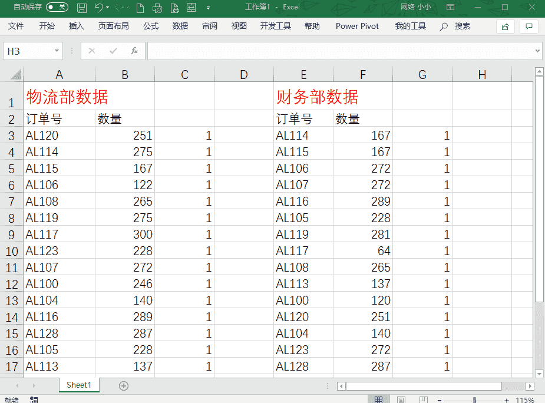Open the 审阅 ribbon tab
This screenshot has width=545, height=403.
[x=210, y=26]
